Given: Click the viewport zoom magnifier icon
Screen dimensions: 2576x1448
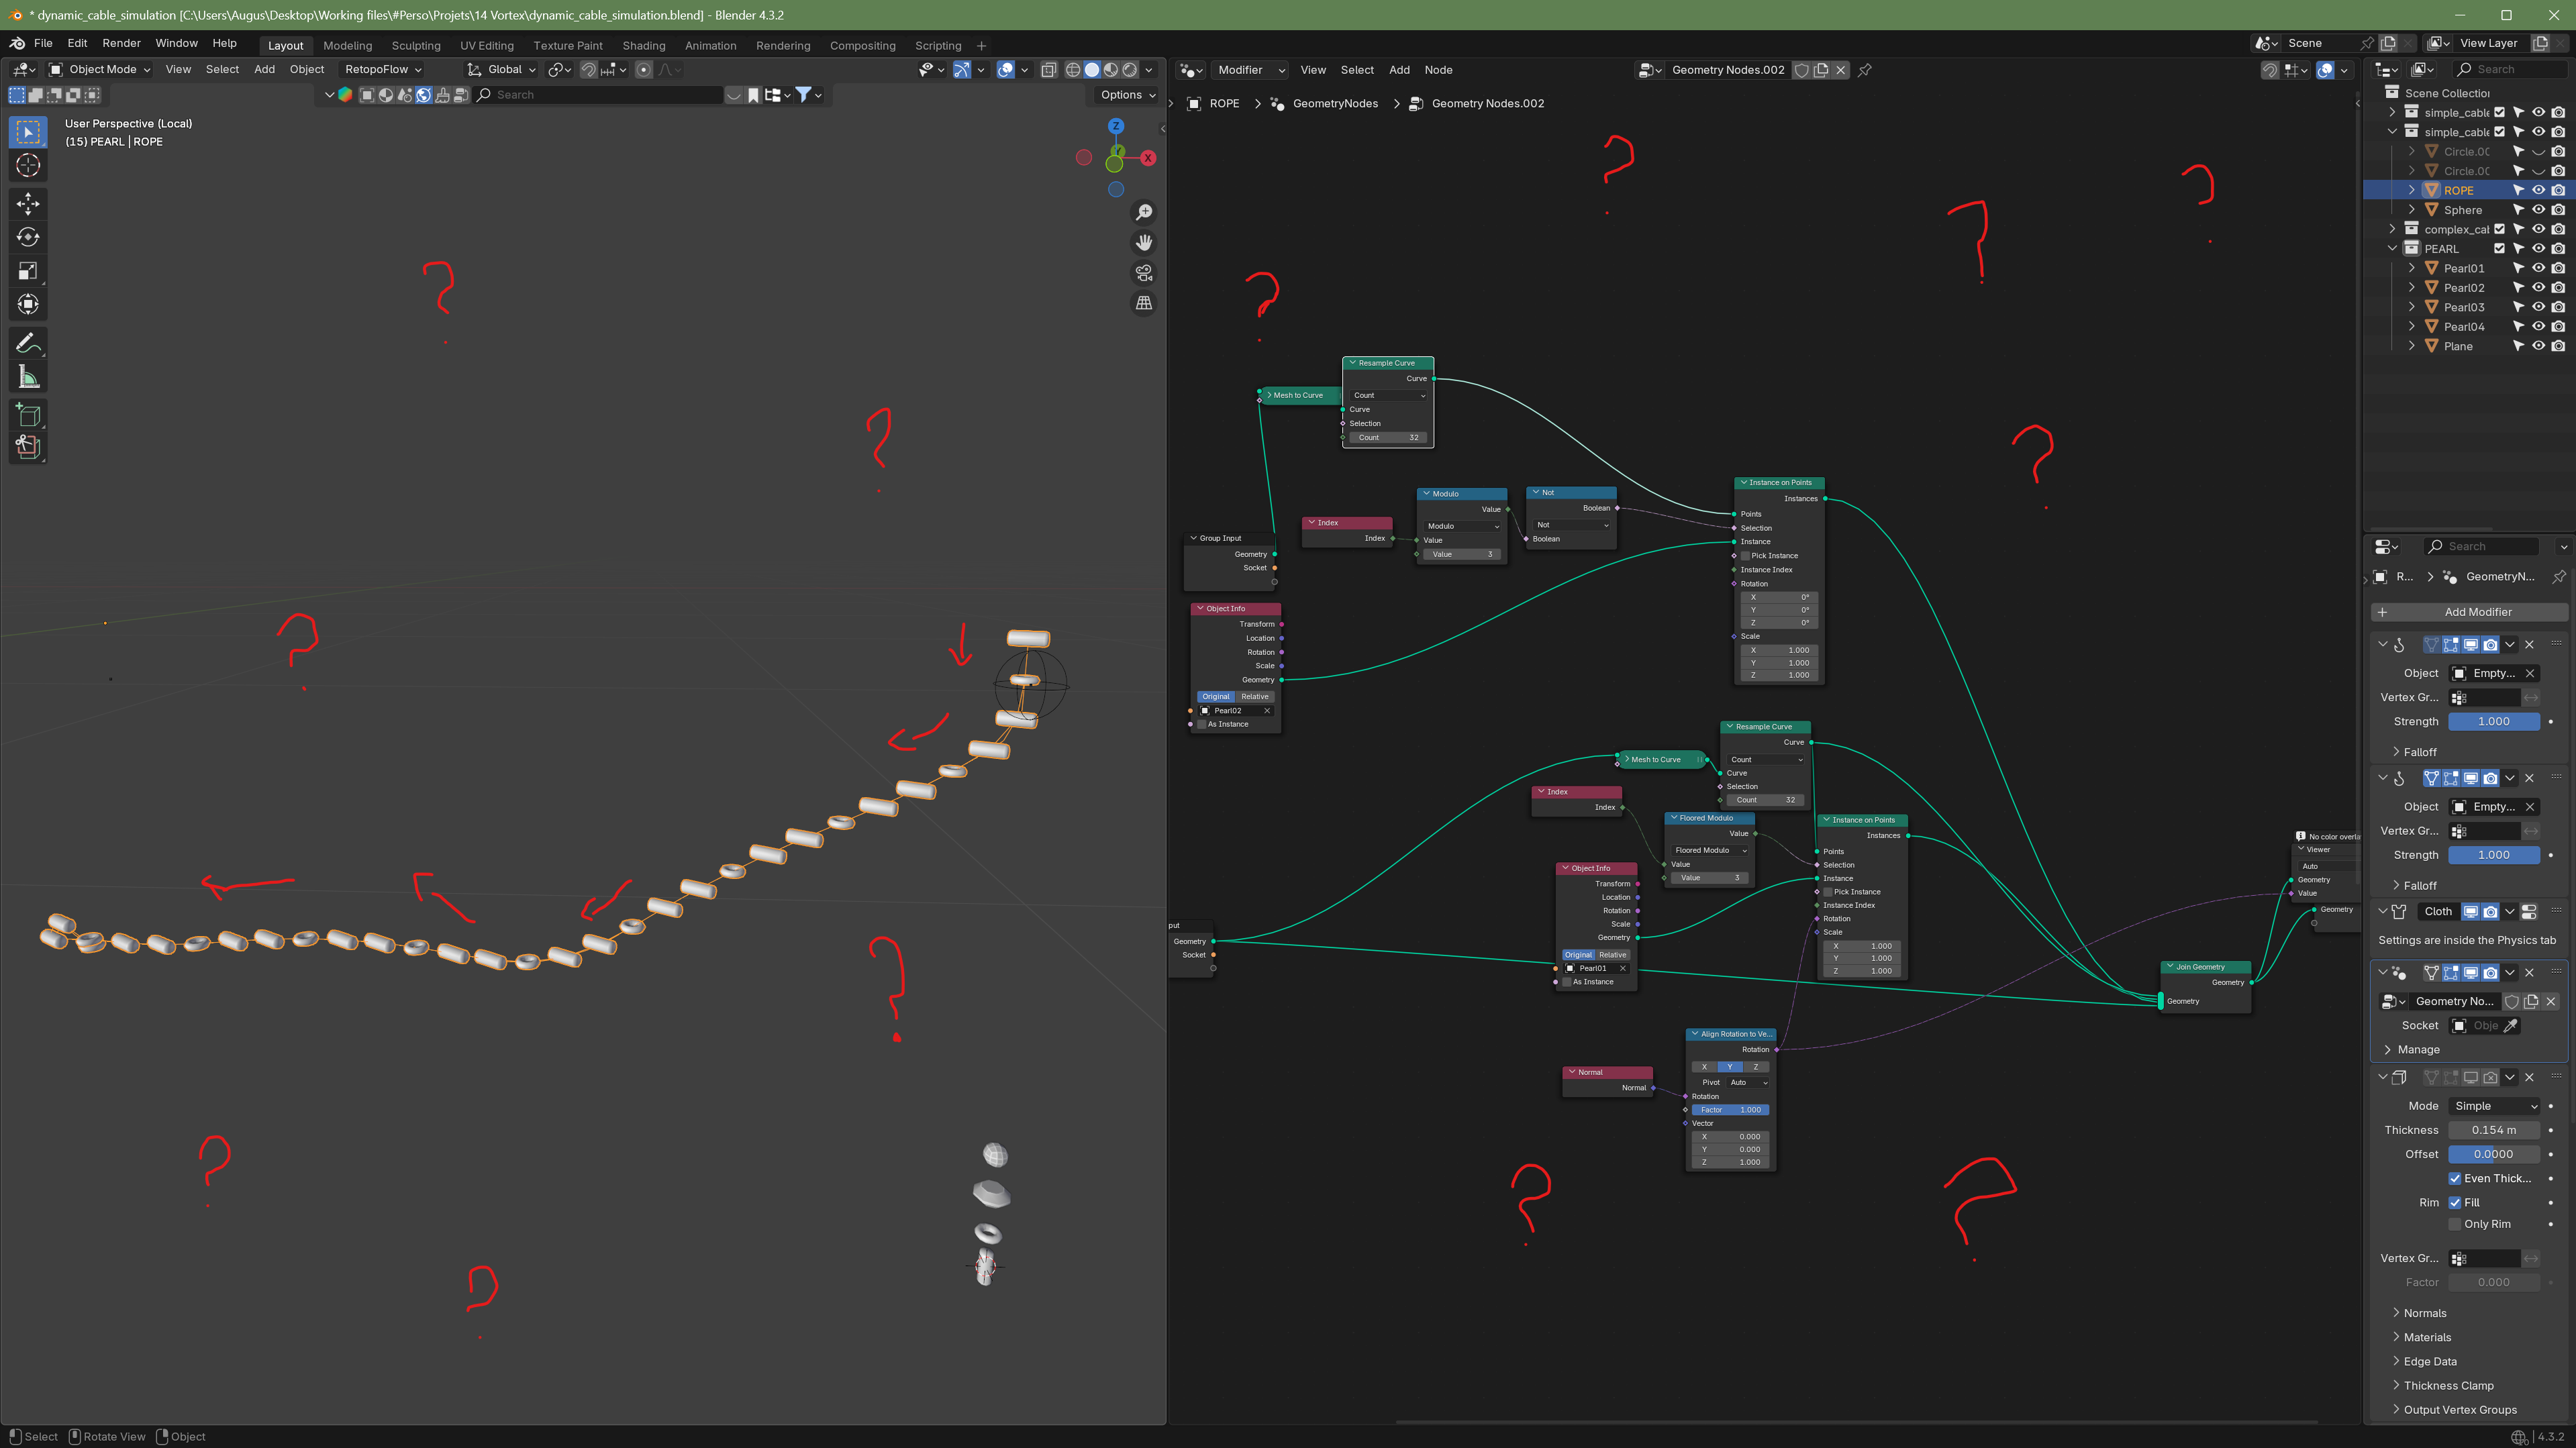Looking at the screenshot, I should (1144, 212).
